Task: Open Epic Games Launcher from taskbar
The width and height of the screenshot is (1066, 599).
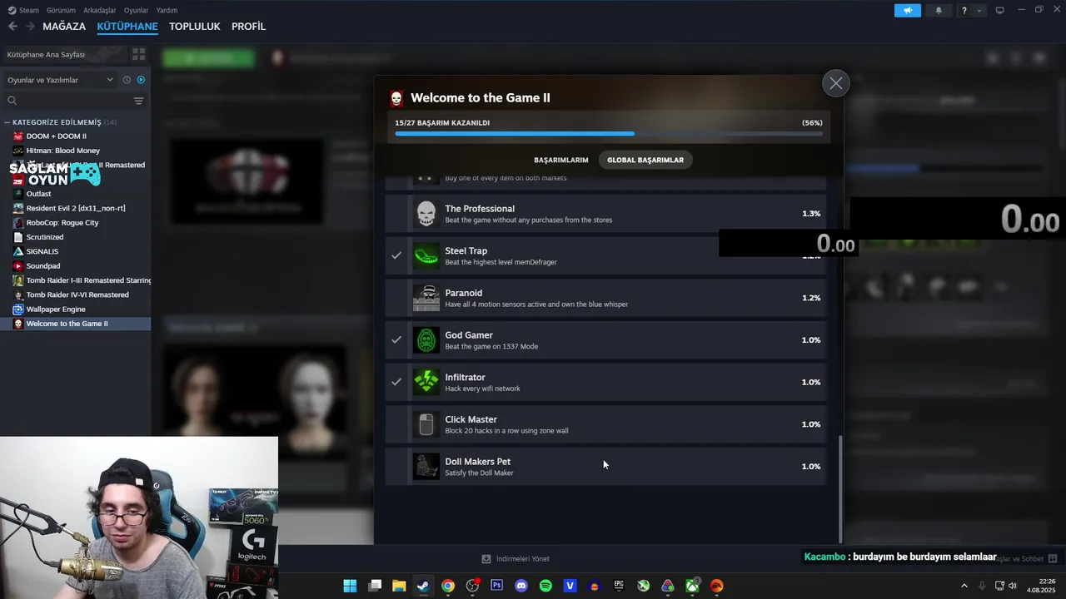Action: [619, 586]
